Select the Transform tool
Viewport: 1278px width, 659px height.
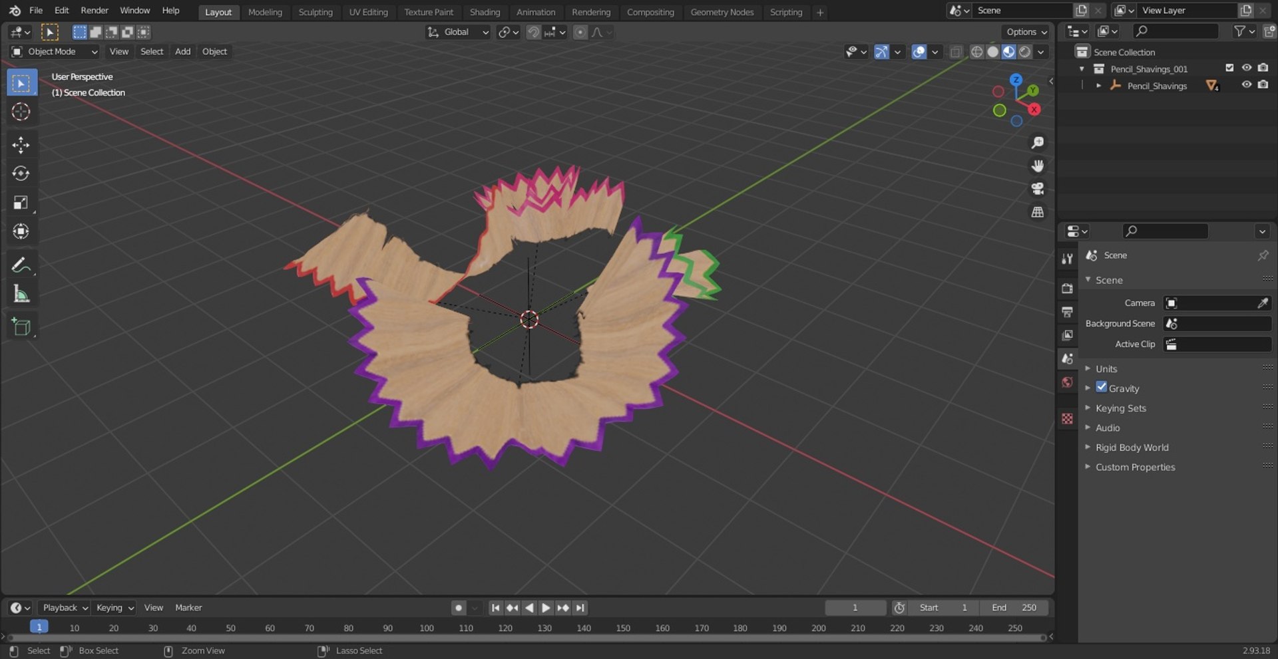click(x=21, y=231)
